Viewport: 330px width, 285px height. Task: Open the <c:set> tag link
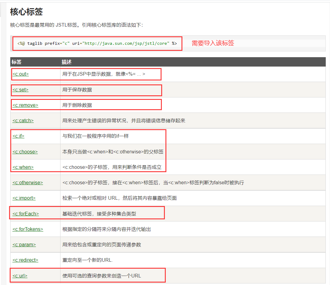click(20, 90)
